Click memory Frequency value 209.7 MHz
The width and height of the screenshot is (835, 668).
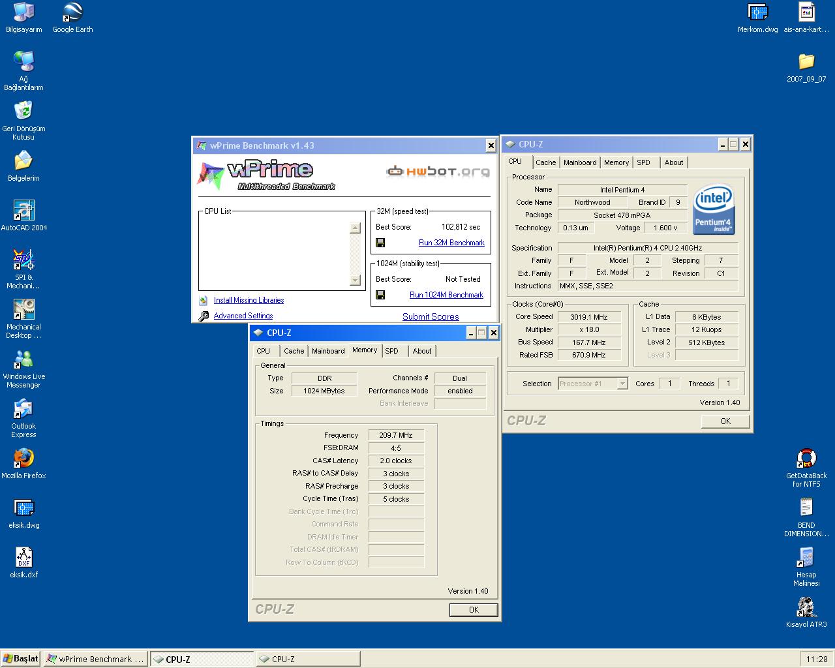coord(397,435)
